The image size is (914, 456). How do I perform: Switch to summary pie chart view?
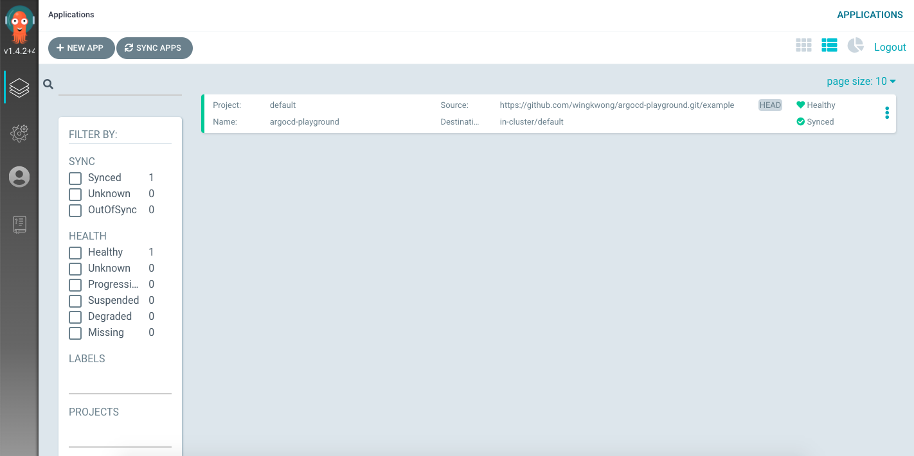tap(856, 45)
